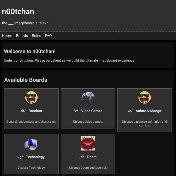Open the Boards nav link
Screen dimensions: 176x176
22,36
